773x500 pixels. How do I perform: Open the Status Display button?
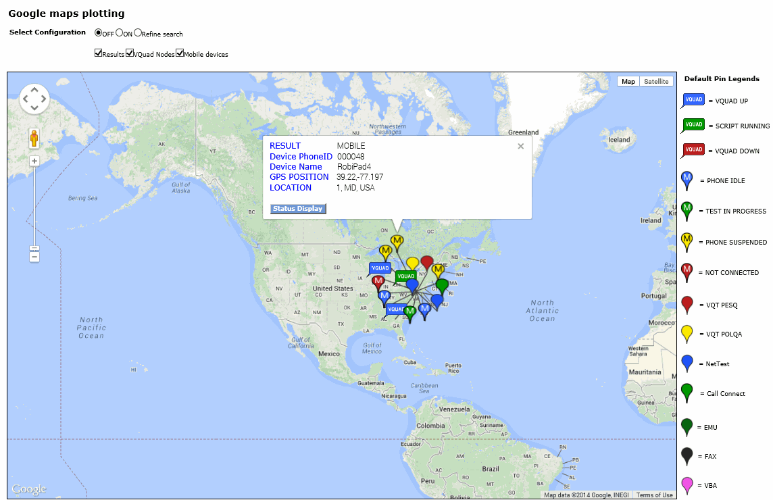coord(298,209)
